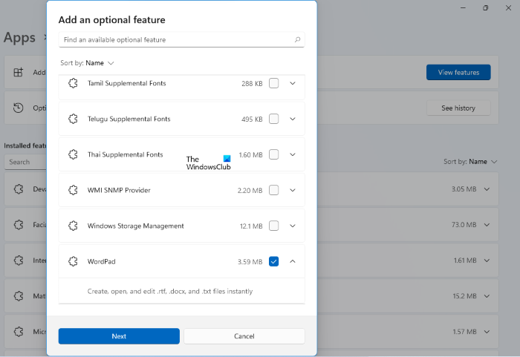
Task: Click the Cancel button
Action: [244, 336]
